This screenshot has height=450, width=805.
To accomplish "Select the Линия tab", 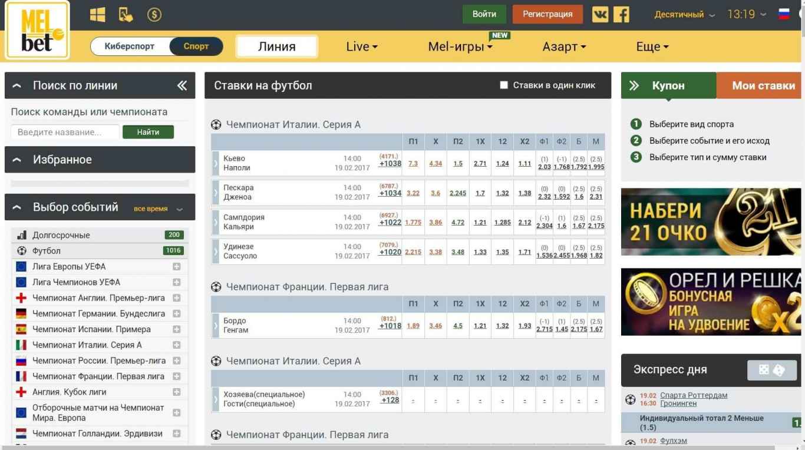I will point(276,47).
